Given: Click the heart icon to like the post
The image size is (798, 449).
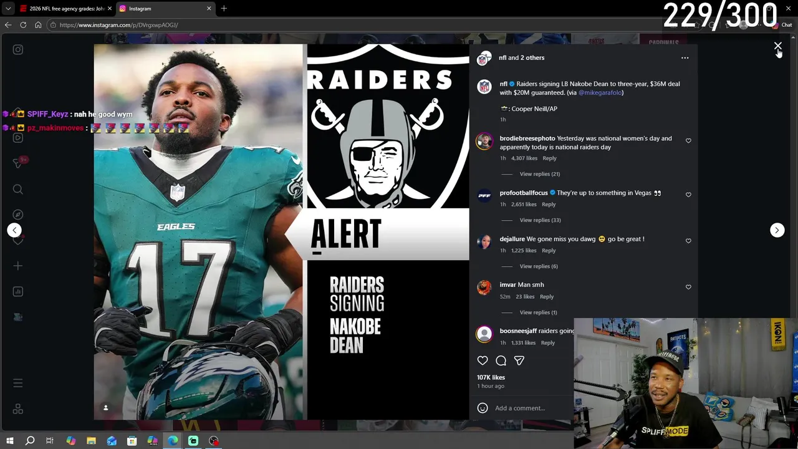Looking at the screenshot, I should tap(483, 360).
